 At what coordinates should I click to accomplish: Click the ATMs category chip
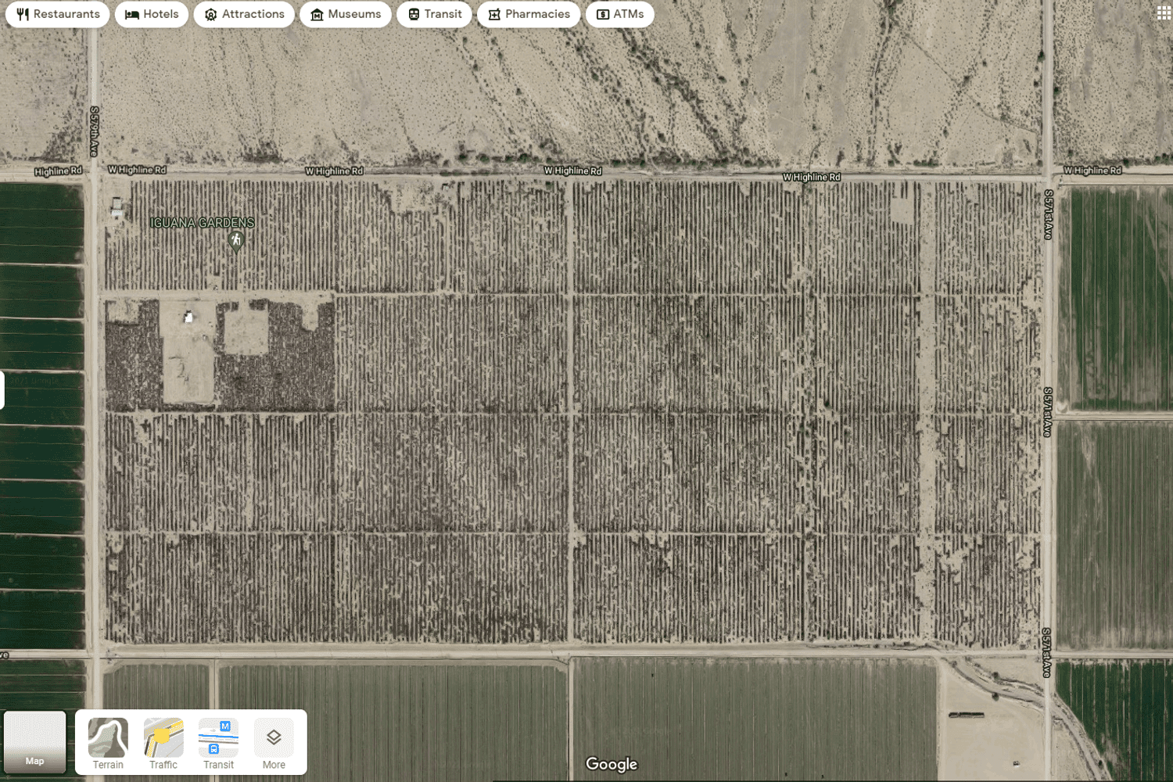(x=619, y=14)
